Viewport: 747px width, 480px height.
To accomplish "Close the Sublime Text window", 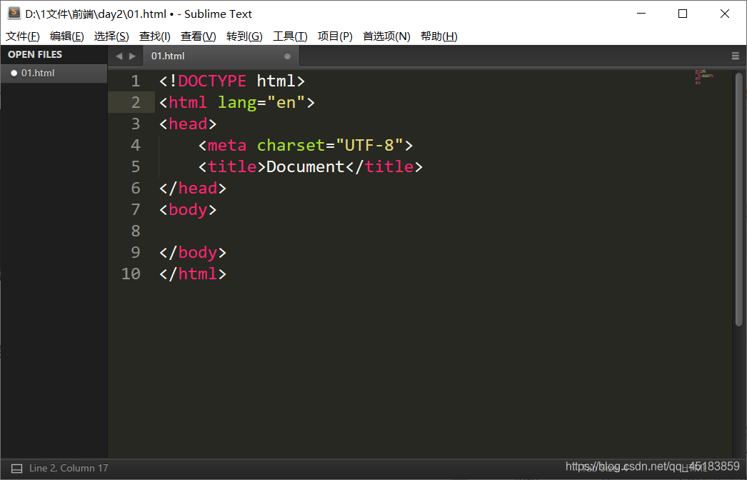I will click(x=725, y=14).
